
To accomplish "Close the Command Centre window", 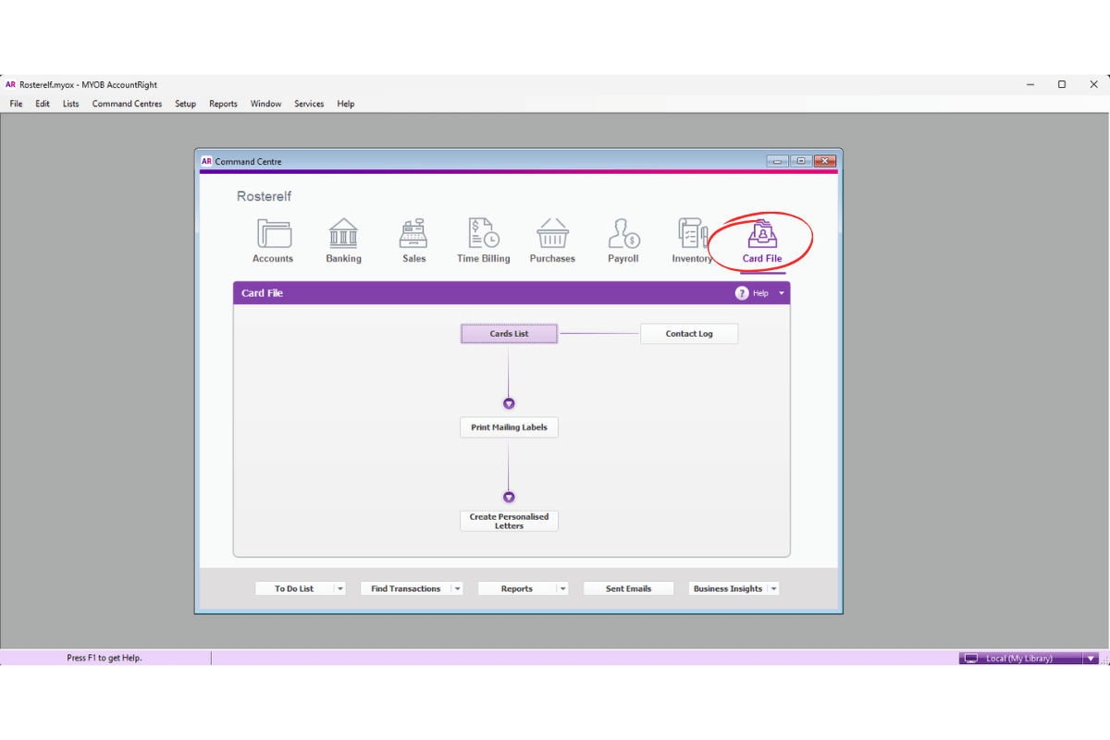I will coord(824,161).
